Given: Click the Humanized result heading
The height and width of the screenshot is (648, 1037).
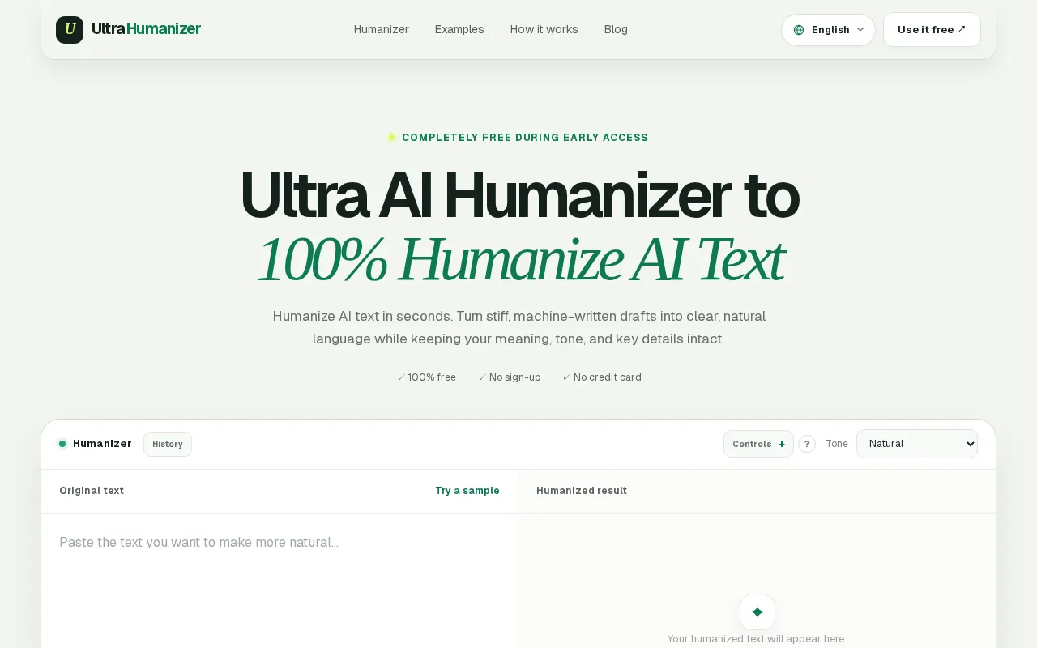Looking at the screenshot, I should click(x=582, y=491).
